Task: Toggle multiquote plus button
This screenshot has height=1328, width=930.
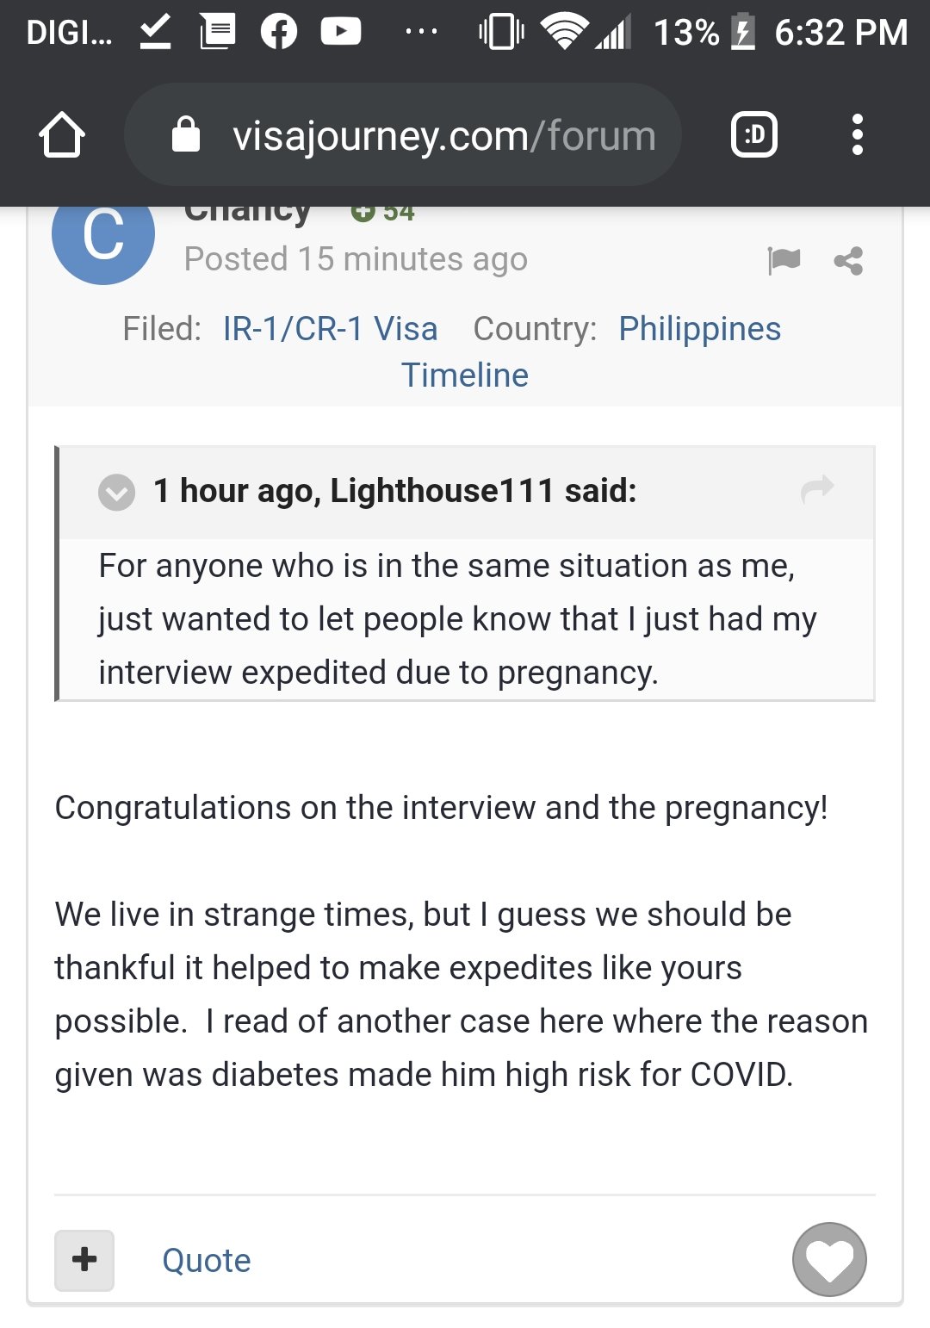Action: click(84, 1260)
